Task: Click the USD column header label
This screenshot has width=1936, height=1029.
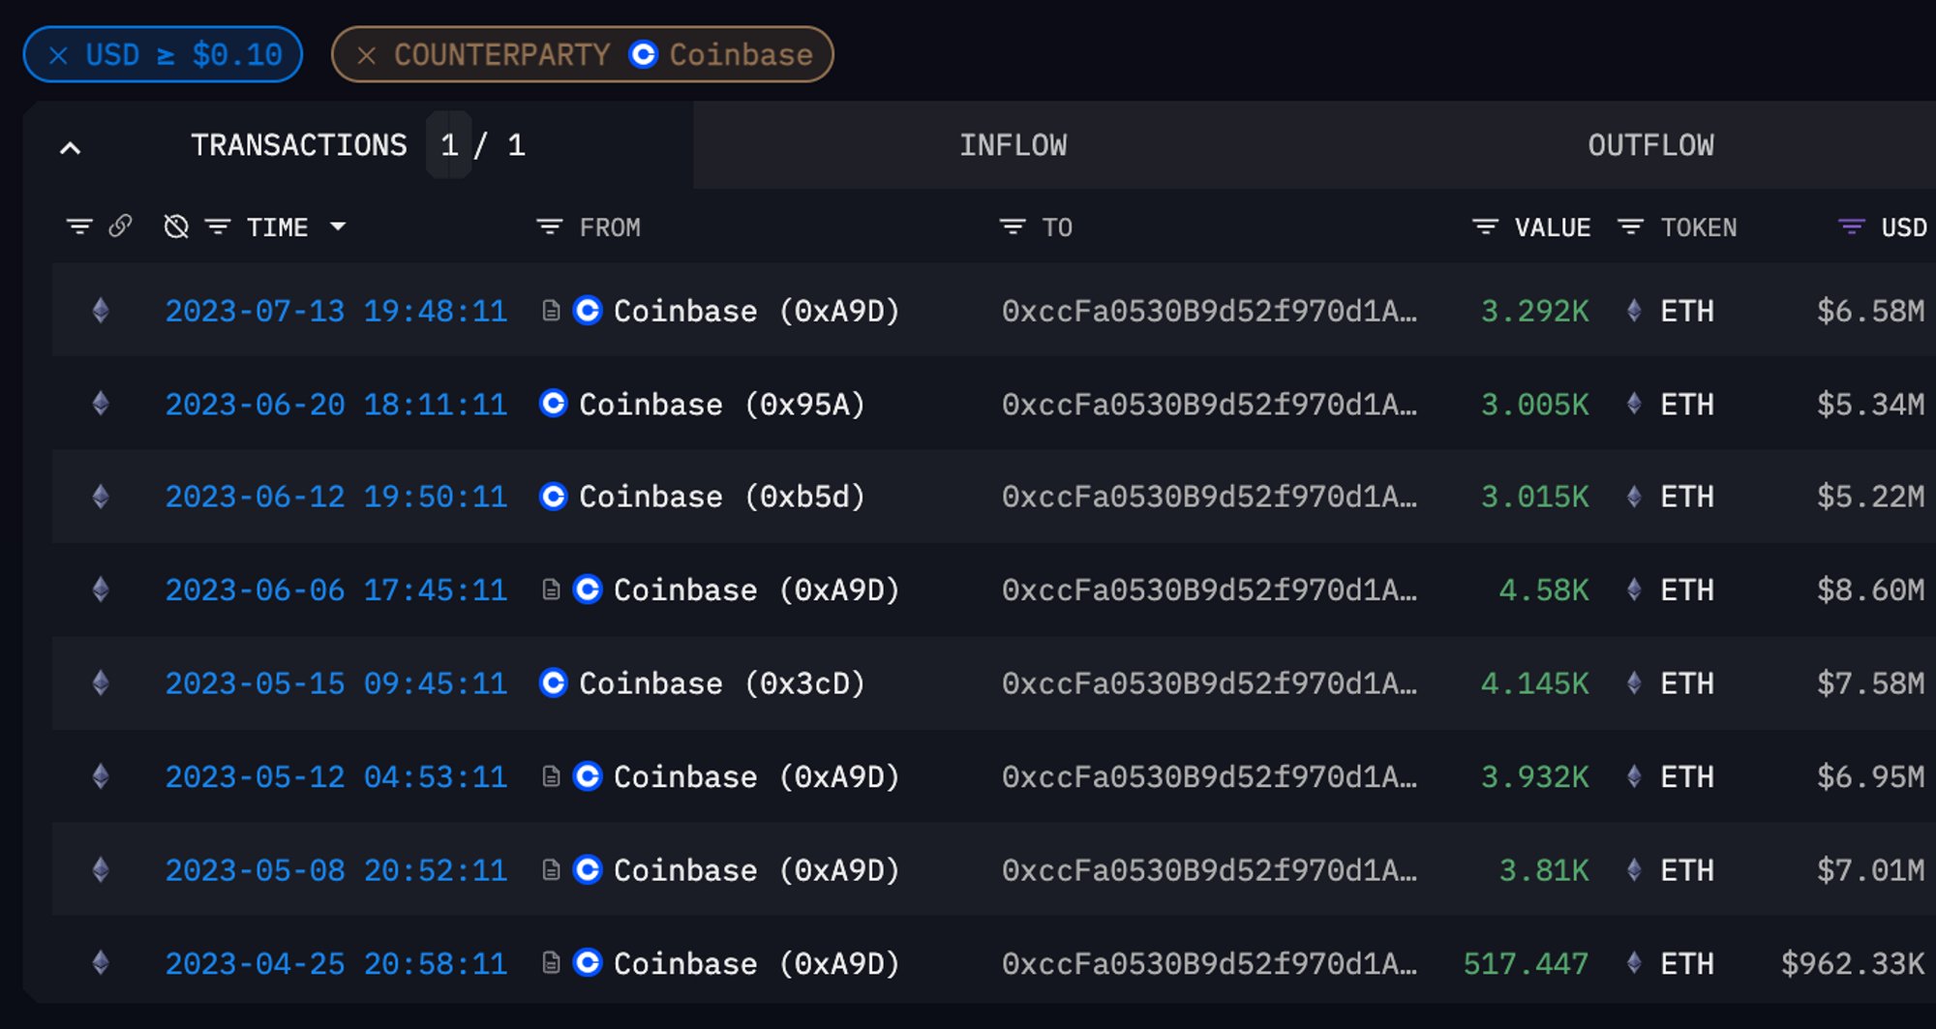Action: point(1904,227)
